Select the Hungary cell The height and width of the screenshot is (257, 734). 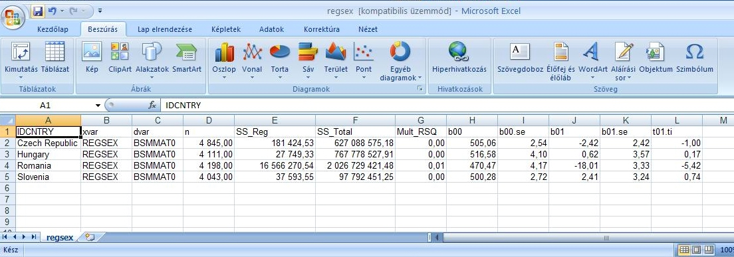49,154
